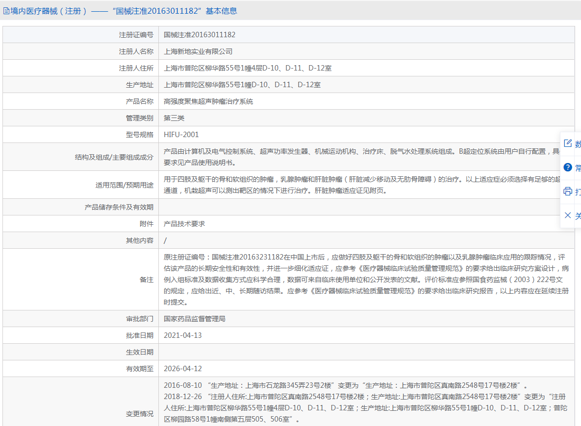Select the 生效日期 row label
The width and height of the screenshot is (581, 426).
[x=140, y=352]
